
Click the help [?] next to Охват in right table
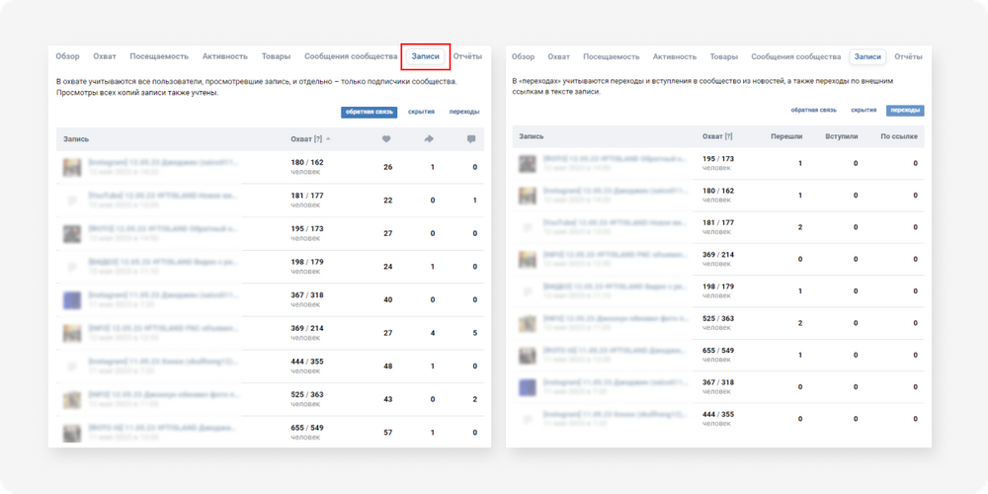click(728, 137)
